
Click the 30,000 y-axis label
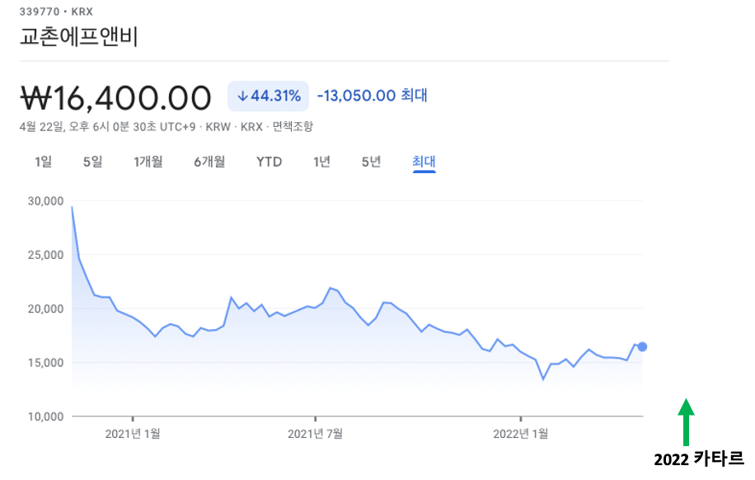pos(45,201)
